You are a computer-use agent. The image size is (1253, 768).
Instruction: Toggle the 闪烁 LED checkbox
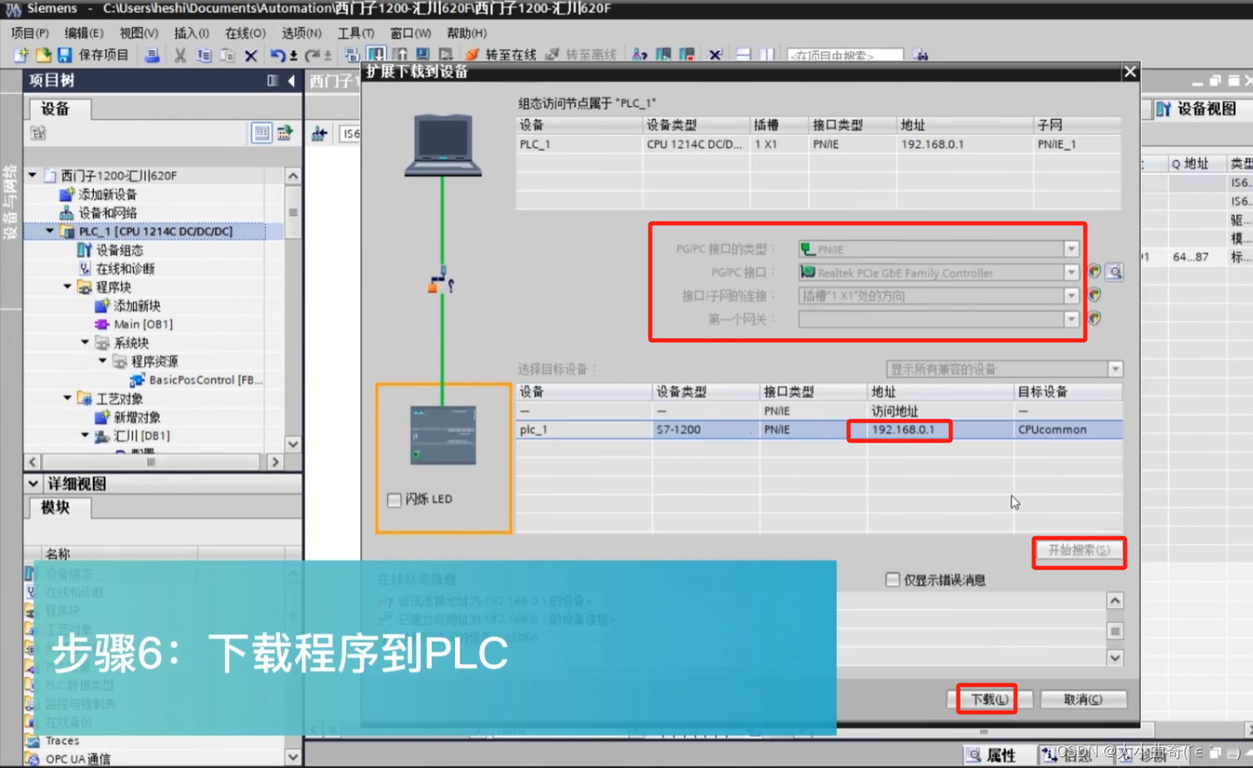click(x=394, y=500)
